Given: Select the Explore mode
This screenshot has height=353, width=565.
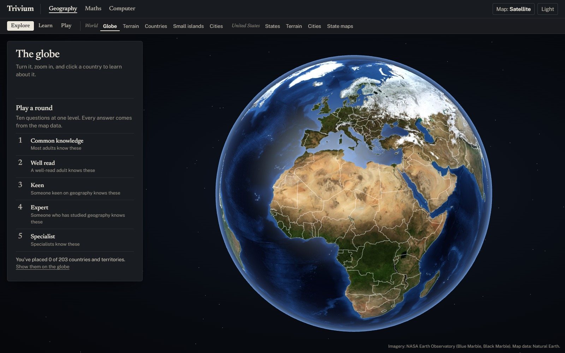Looking at the screenshot, I should click(x=20, y=26).
